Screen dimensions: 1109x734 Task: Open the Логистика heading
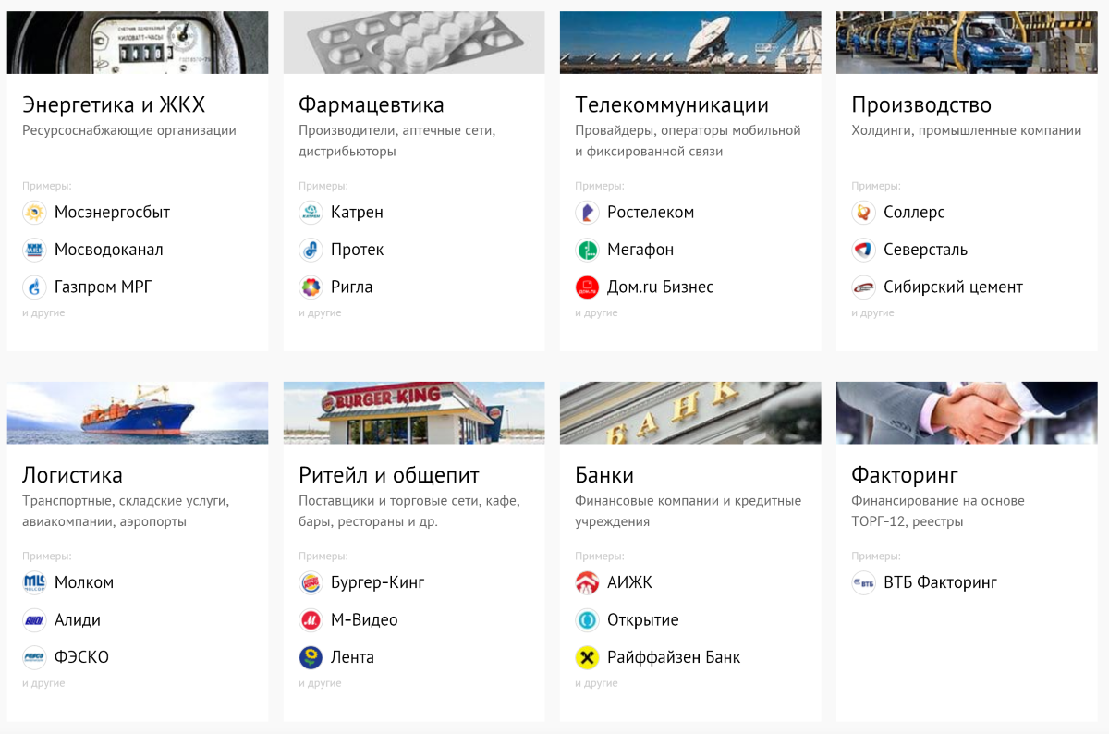click(72, 475)
